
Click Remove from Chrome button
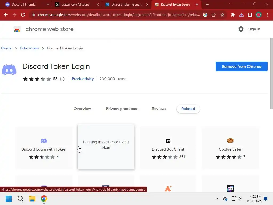(242, 66)
